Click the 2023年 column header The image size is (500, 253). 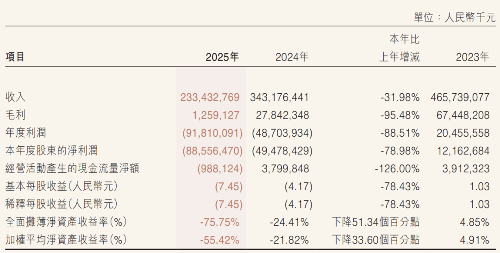coord(472,57)
